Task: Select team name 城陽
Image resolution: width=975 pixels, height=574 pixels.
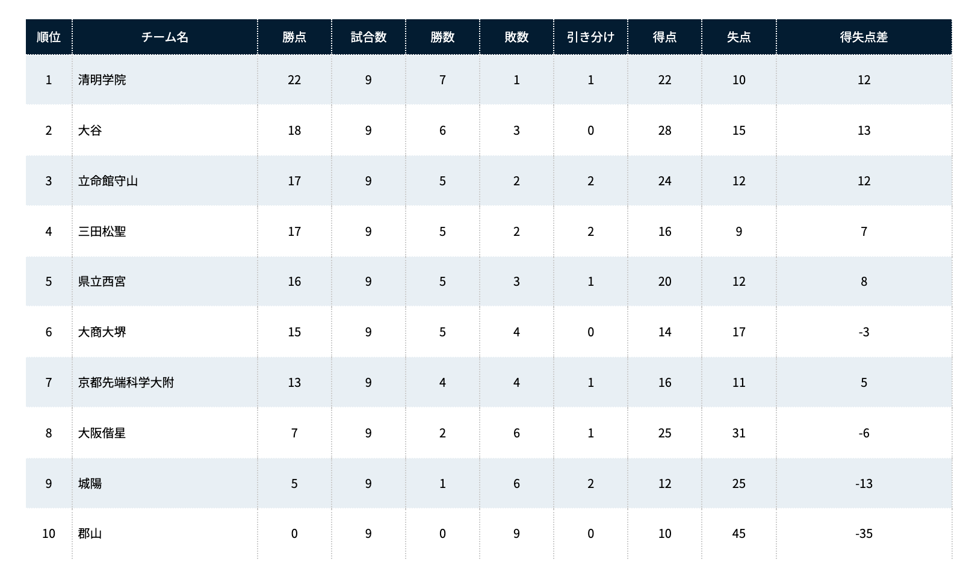Action: (x=90, y=484)
